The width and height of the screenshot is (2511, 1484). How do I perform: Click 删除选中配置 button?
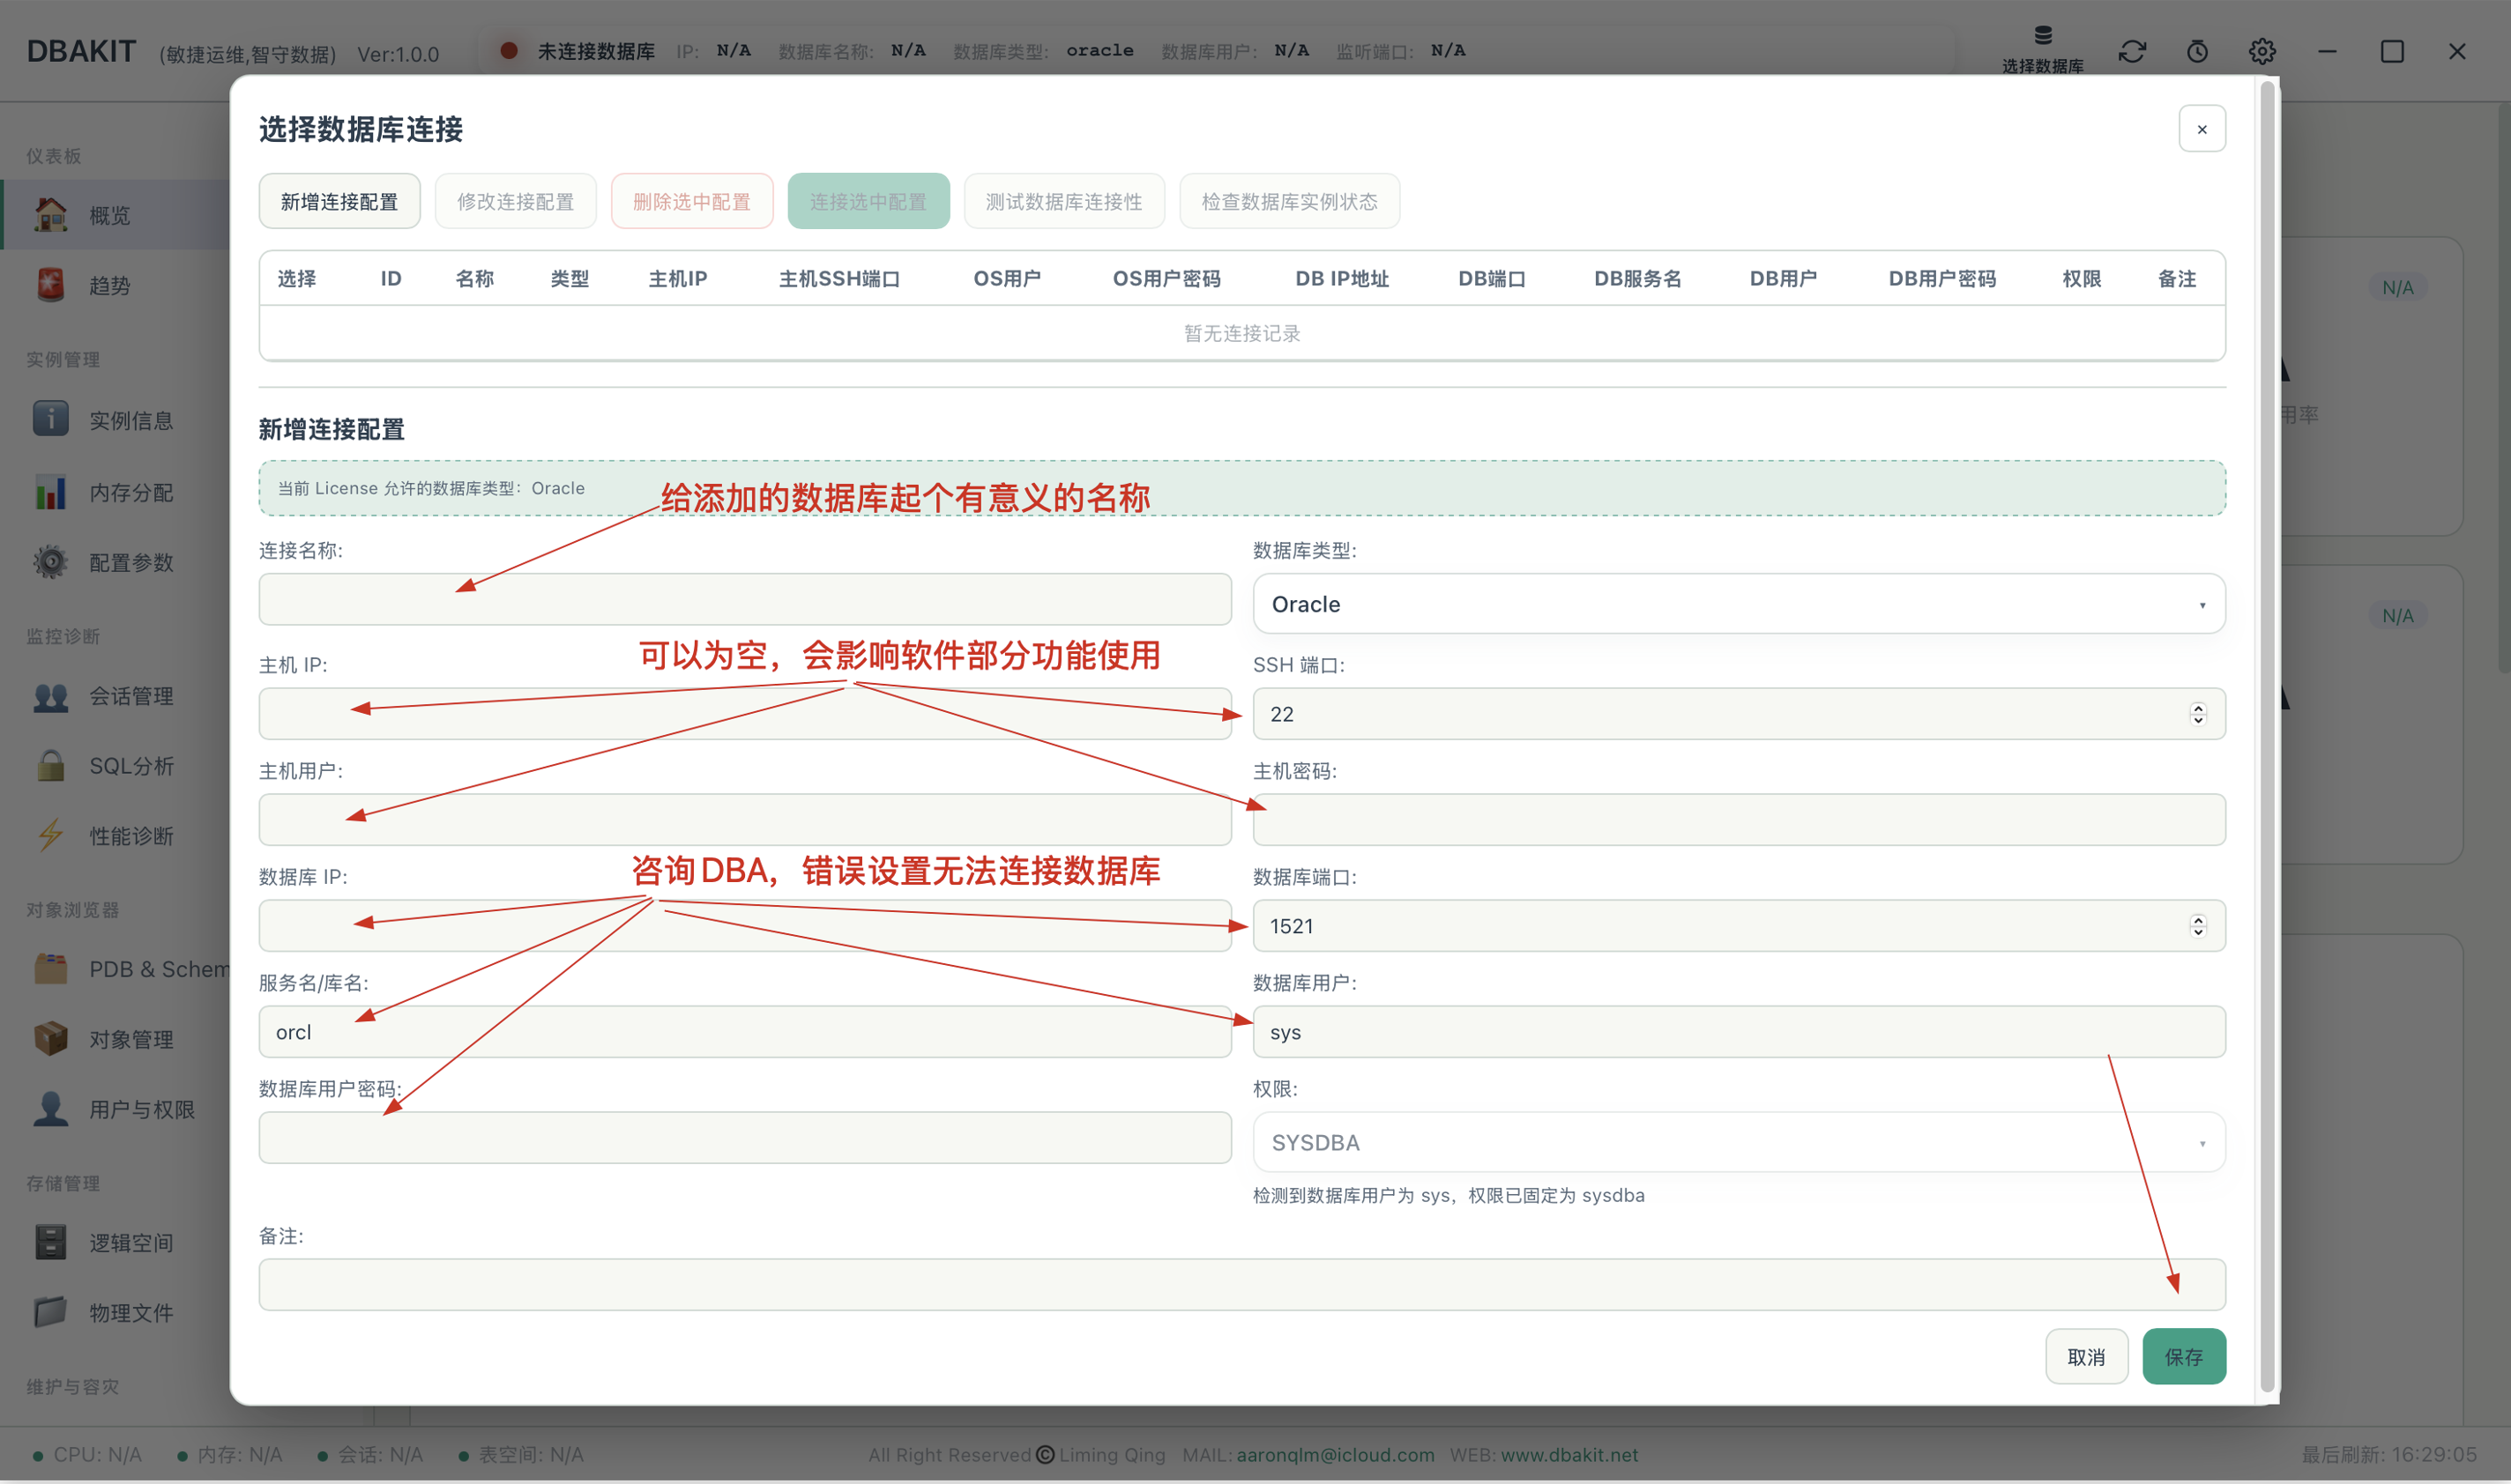(691, 201)
